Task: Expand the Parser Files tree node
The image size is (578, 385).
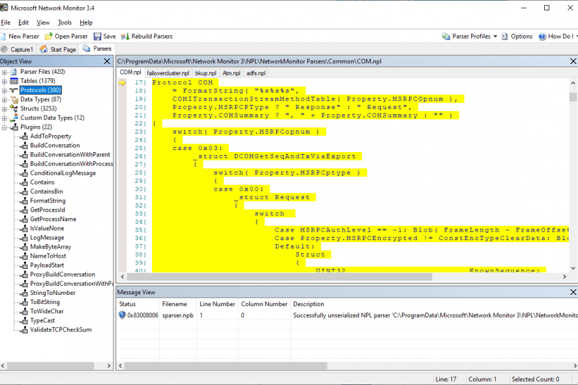Action: click(4, 72)
